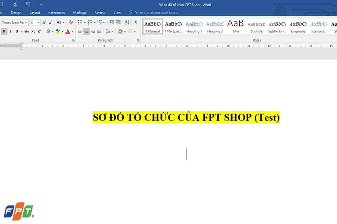Toggle Bold formatting off
This screenshot has height=224, width=337.
4,32
